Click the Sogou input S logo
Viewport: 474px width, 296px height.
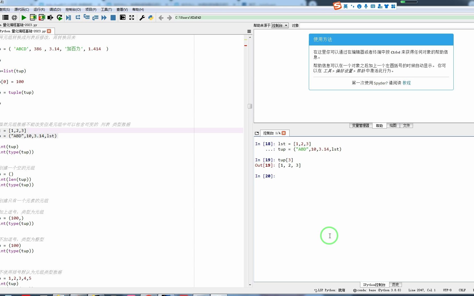(x=337, y=6)
